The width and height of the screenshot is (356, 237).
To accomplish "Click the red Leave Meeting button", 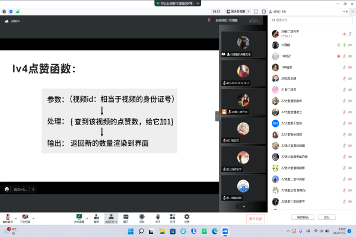I will coord(255,219).
